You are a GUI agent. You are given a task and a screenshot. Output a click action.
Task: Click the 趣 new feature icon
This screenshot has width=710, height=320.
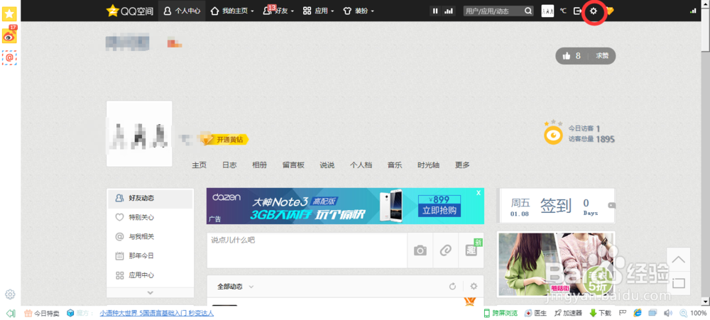click(471, 250)
